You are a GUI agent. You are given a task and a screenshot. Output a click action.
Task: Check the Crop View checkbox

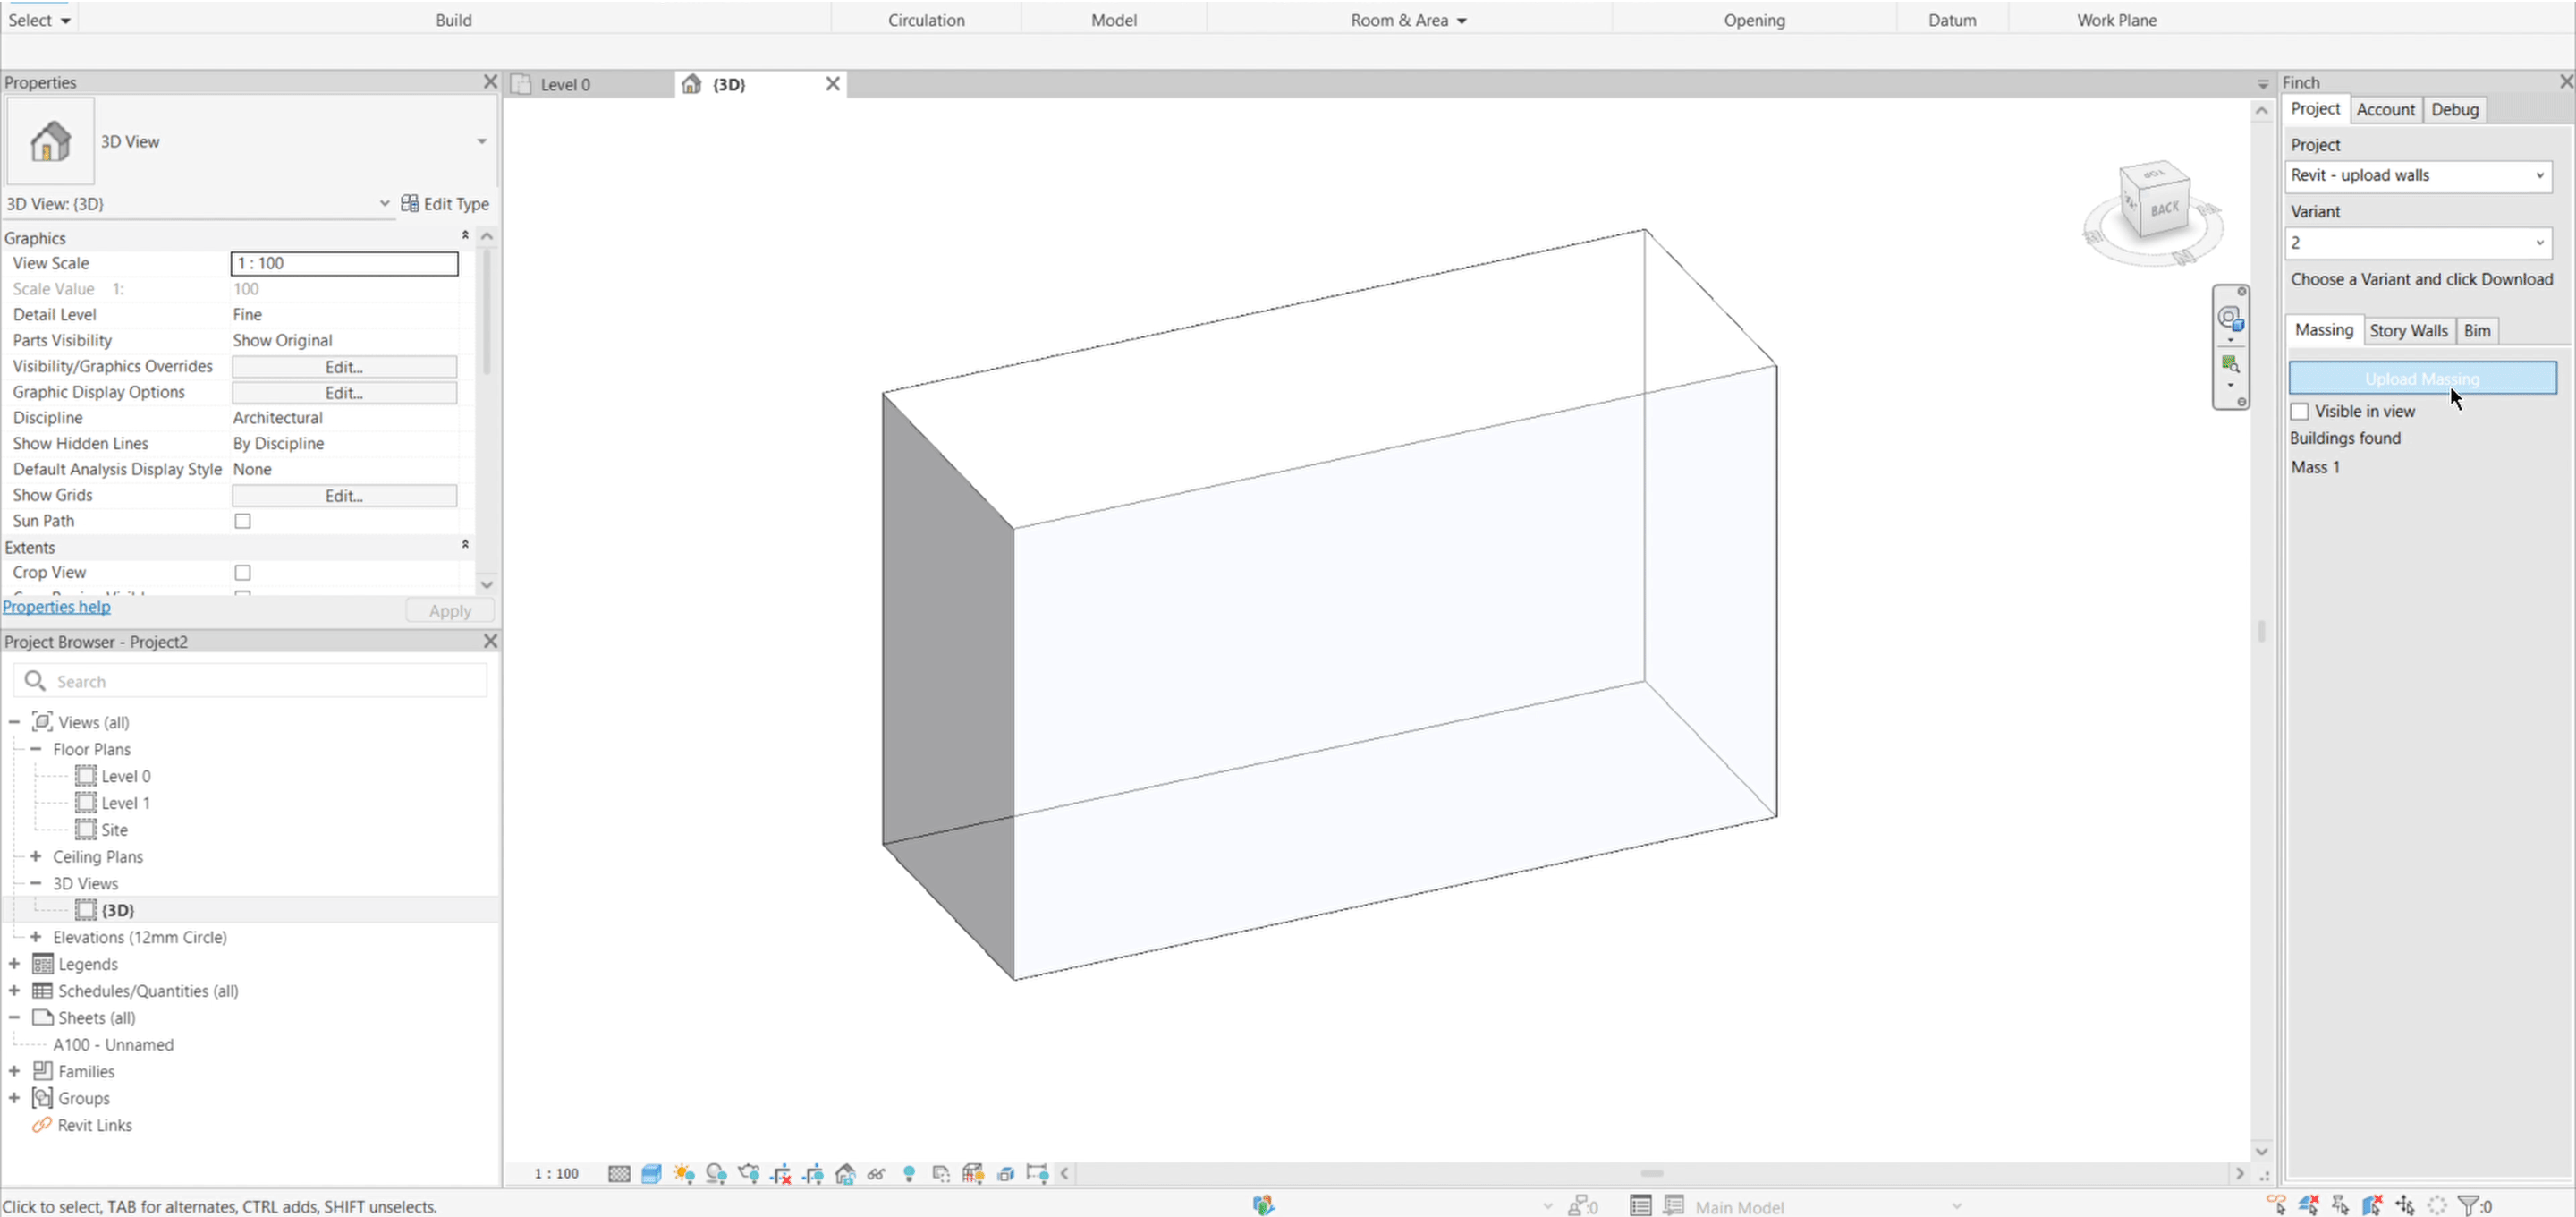243,574
